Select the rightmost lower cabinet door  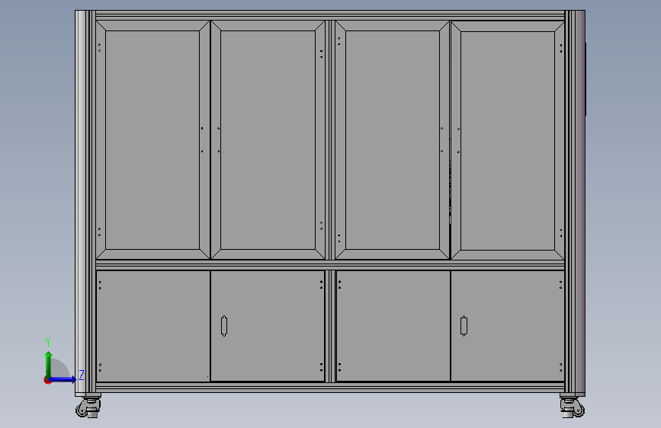(x=508, y=326)
